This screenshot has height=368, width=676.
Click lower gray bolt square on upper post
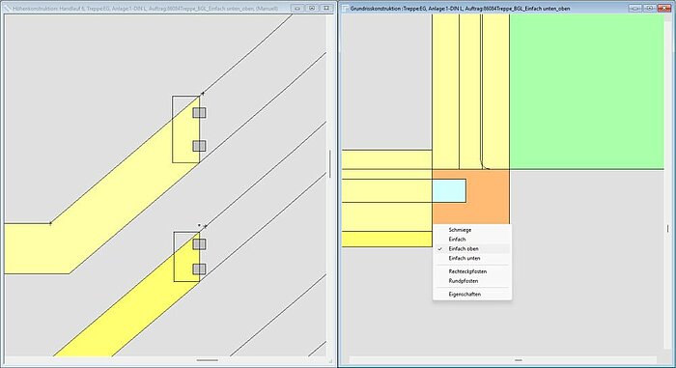pos(199,146)
